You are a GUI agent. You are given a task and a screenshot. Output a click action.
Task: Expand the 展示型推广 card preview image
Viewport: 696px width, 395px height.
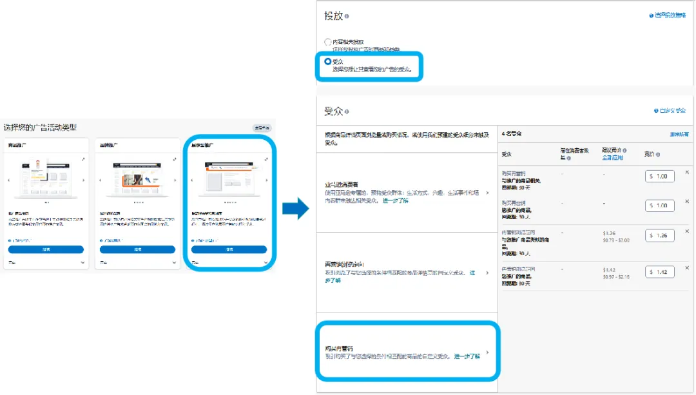(266, 159)
